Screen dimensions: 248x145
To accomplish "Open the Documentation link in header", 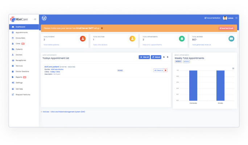I will (212, 18).
